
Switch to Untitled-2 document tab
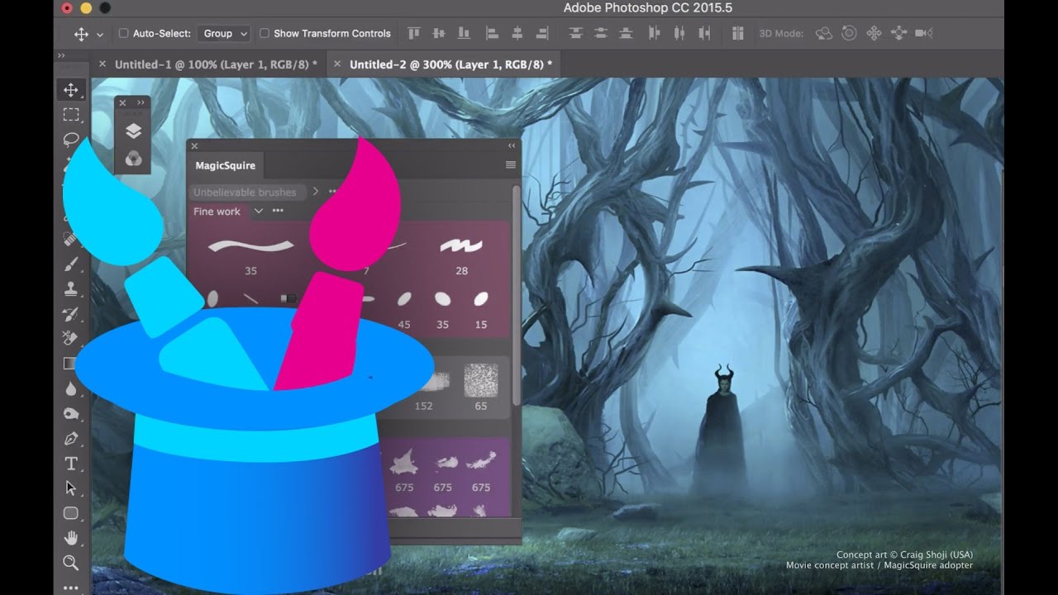click(451, 64)
